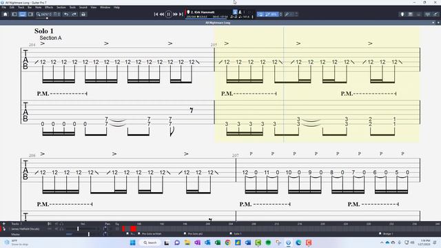This screenshot has width=441, height=248.
Task: Click the Solo 1 section heading
Action: tap(44, 31)
